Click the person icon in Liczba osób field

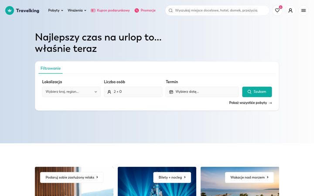(109, 92)
